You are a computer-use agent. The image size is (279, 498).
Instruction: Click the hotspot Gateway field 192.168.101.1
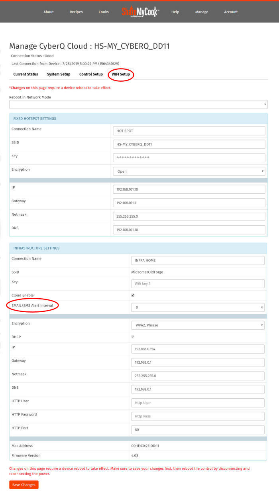[189, 203]
